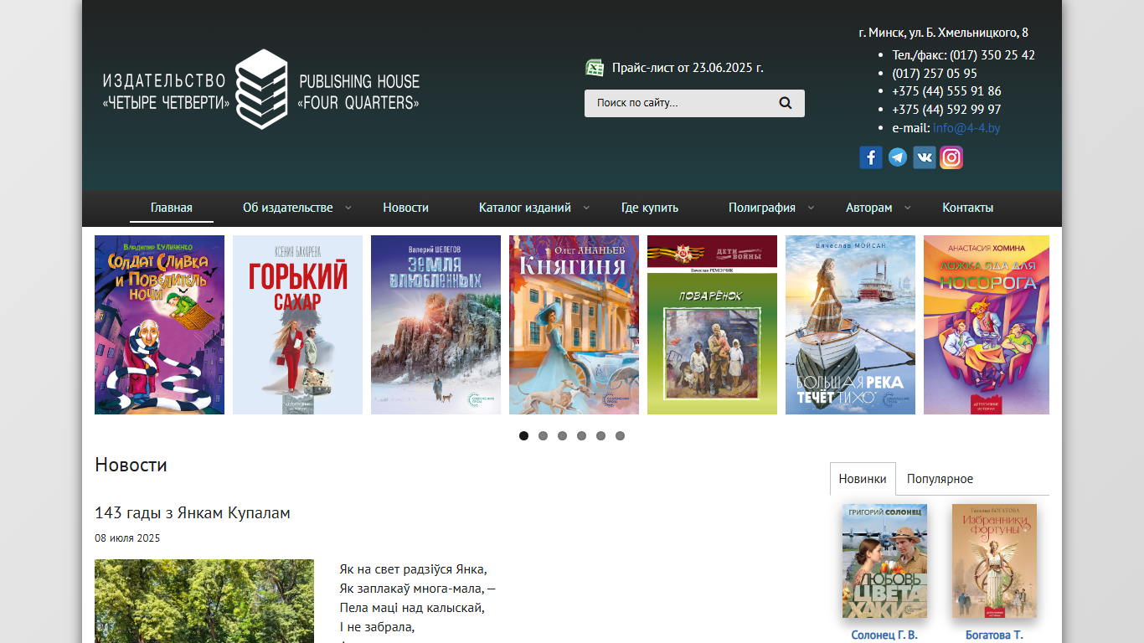Switch to the Популярное tab
The width and height of the screenshot is (1144, 643).
(940, 479)
